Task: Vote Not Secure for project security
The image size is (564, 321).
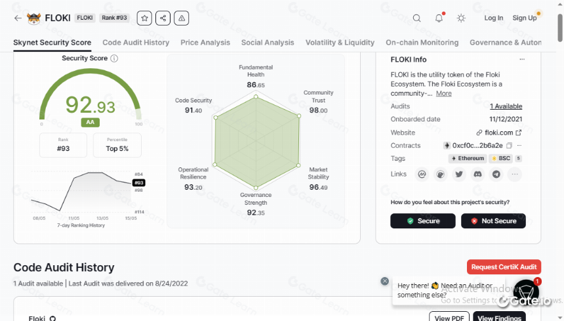Action: point(493,221)
